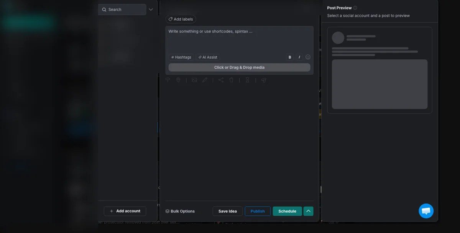The width and height of the screenshot is (460, 233).
Task: Click the hourglass timer icon
Action: [x=247, y=80]
